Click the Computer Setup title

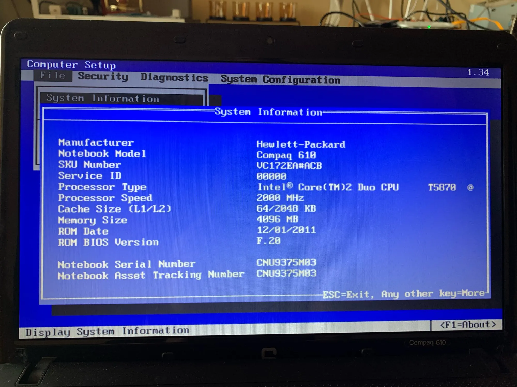71,65
